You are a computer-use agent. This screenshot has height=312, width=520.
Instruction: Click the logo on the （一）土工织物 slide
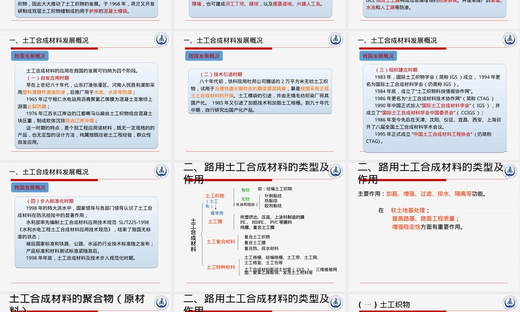(510, 303)
